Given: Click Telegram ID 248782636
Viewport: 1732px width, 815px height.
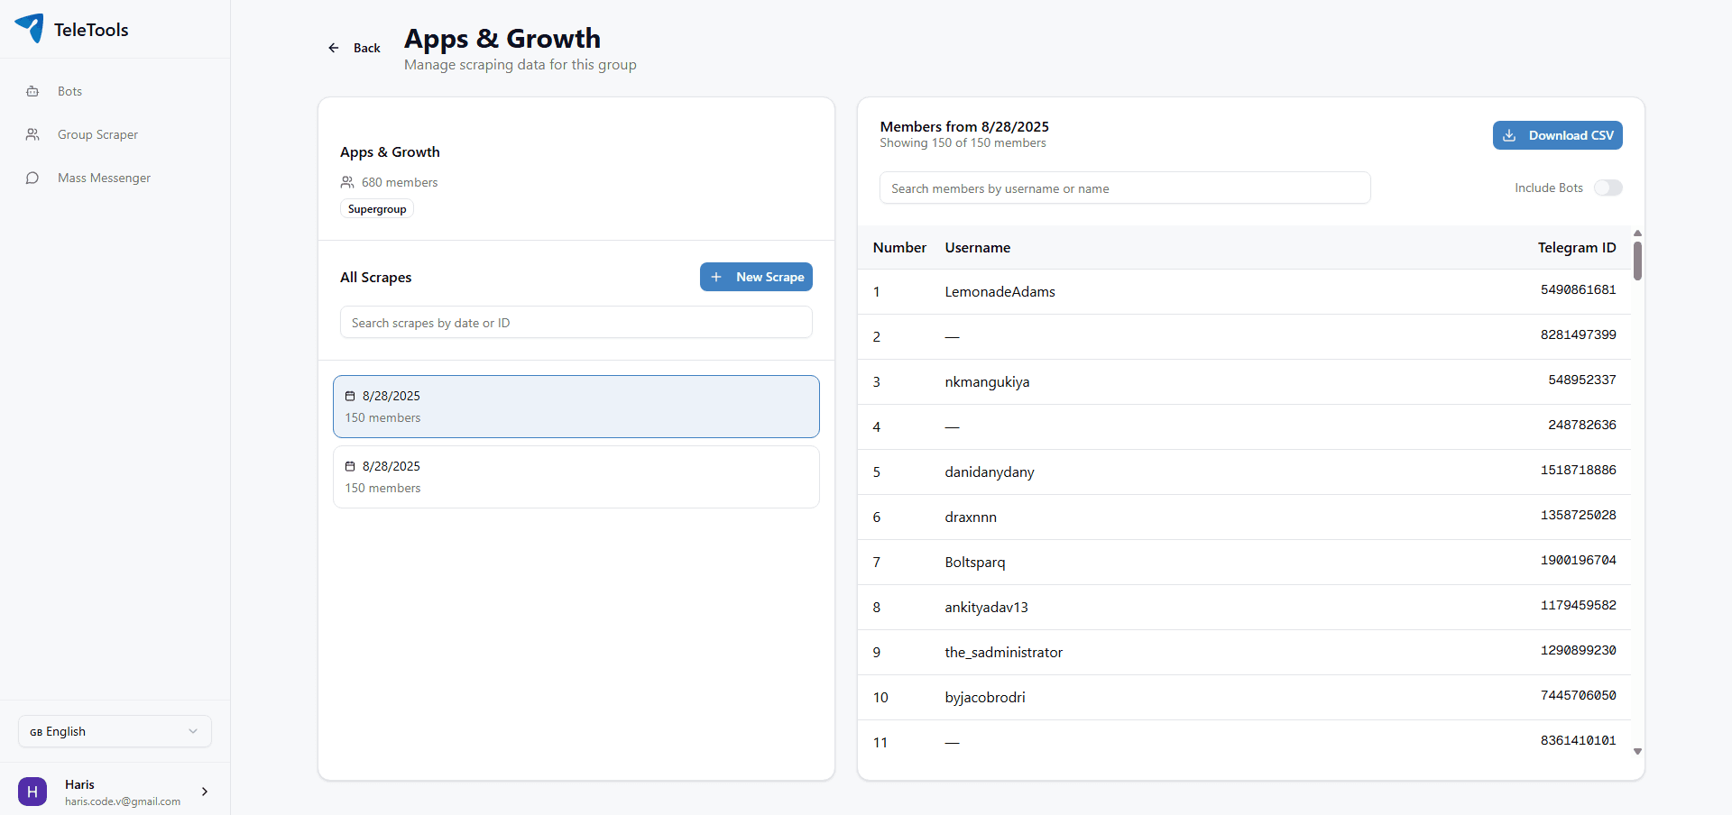Looking at the screenshot, I should [1582, 425].
